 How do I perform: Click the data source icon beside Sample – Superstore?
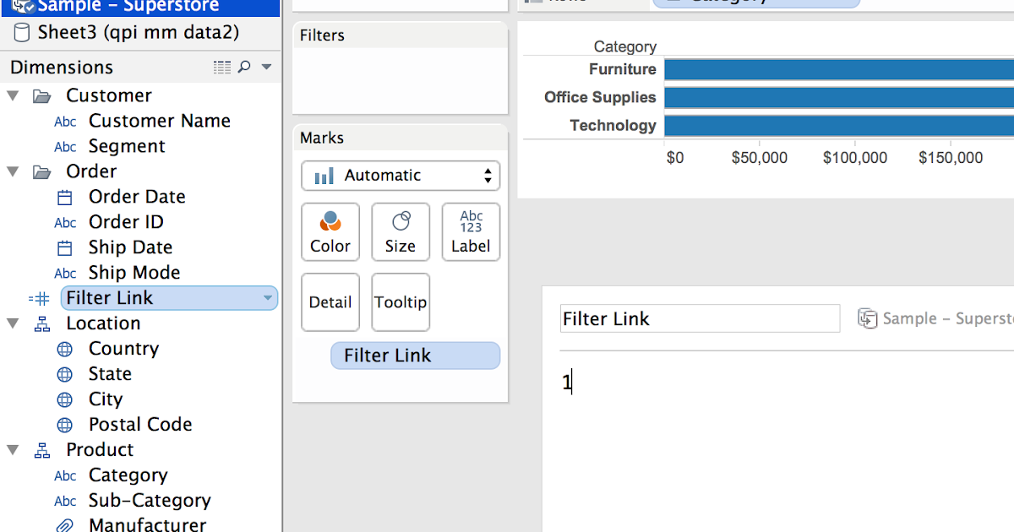point(867,318)
